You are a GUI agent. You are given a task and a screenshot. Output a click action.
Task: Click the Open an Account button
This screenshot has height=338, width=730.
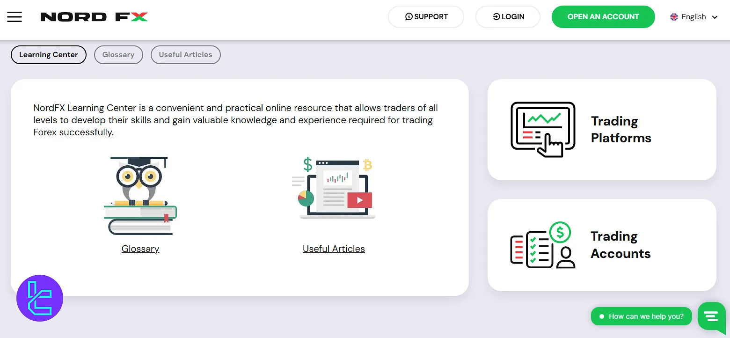coord(603,17)
